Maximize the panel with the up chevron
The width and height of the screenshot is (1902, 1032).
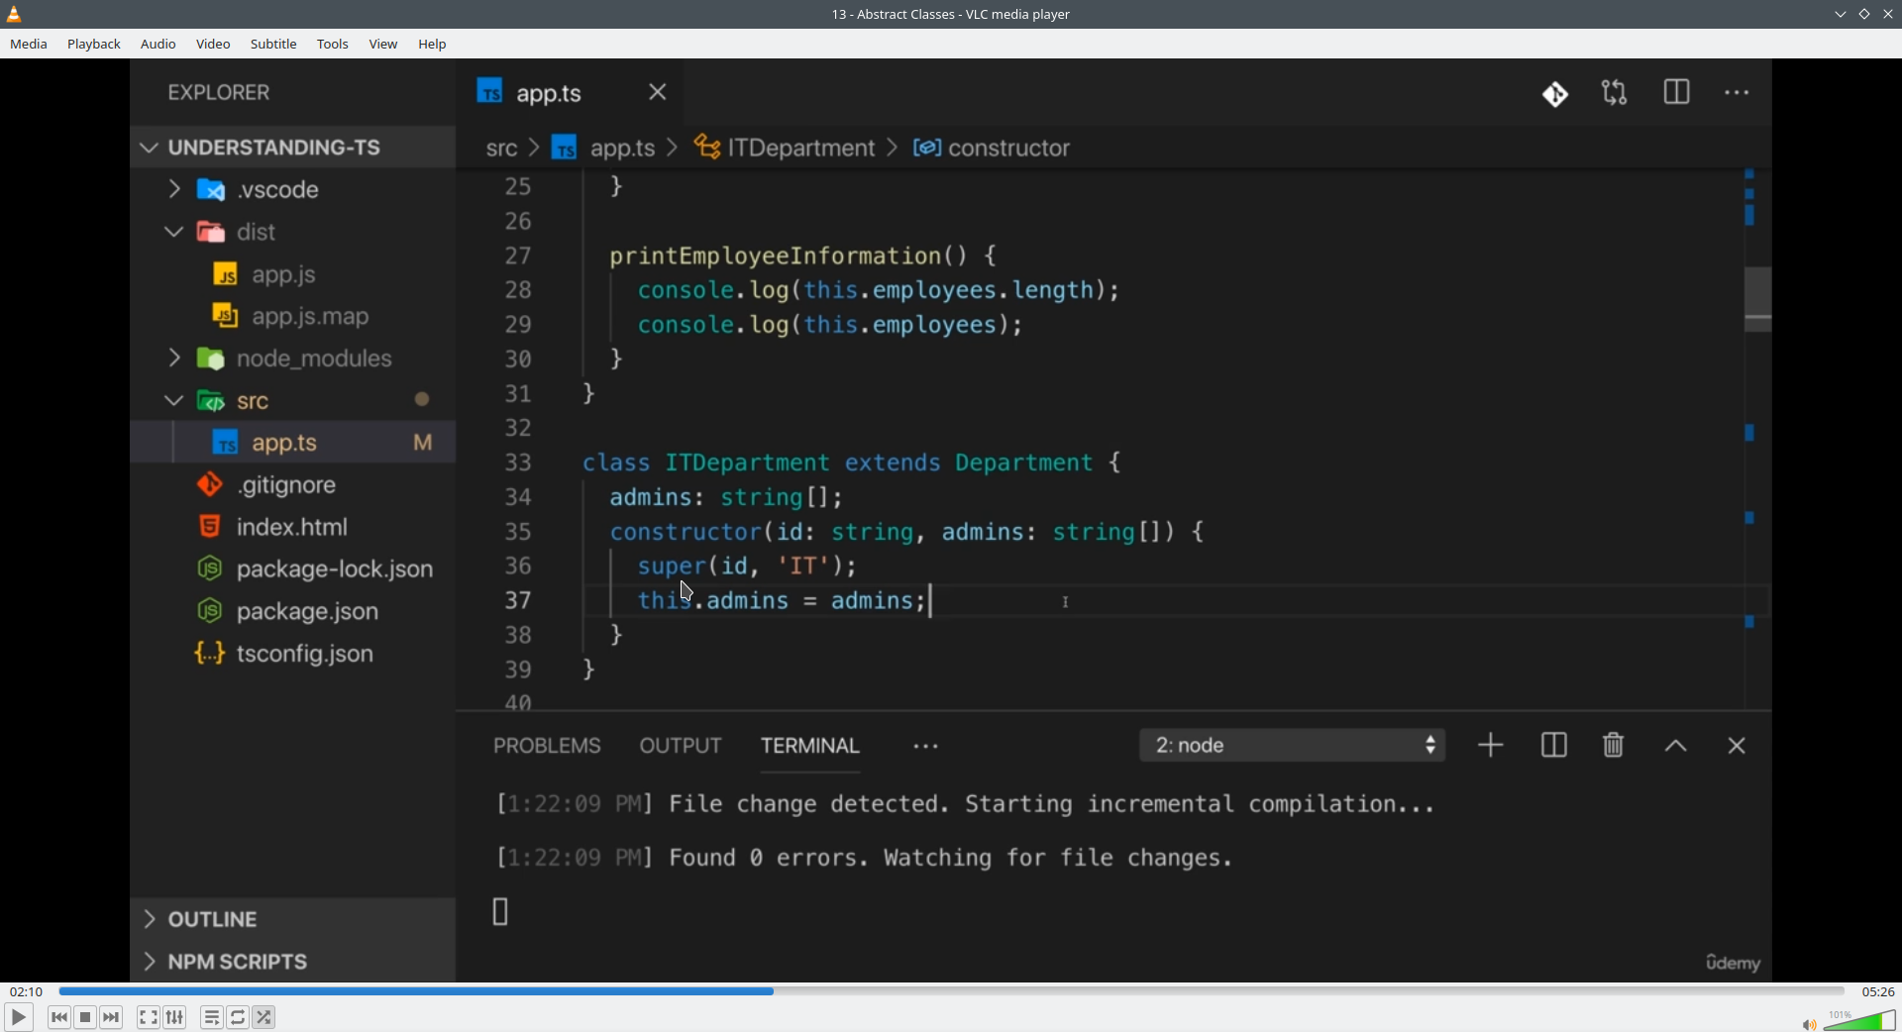(1676, 747)
